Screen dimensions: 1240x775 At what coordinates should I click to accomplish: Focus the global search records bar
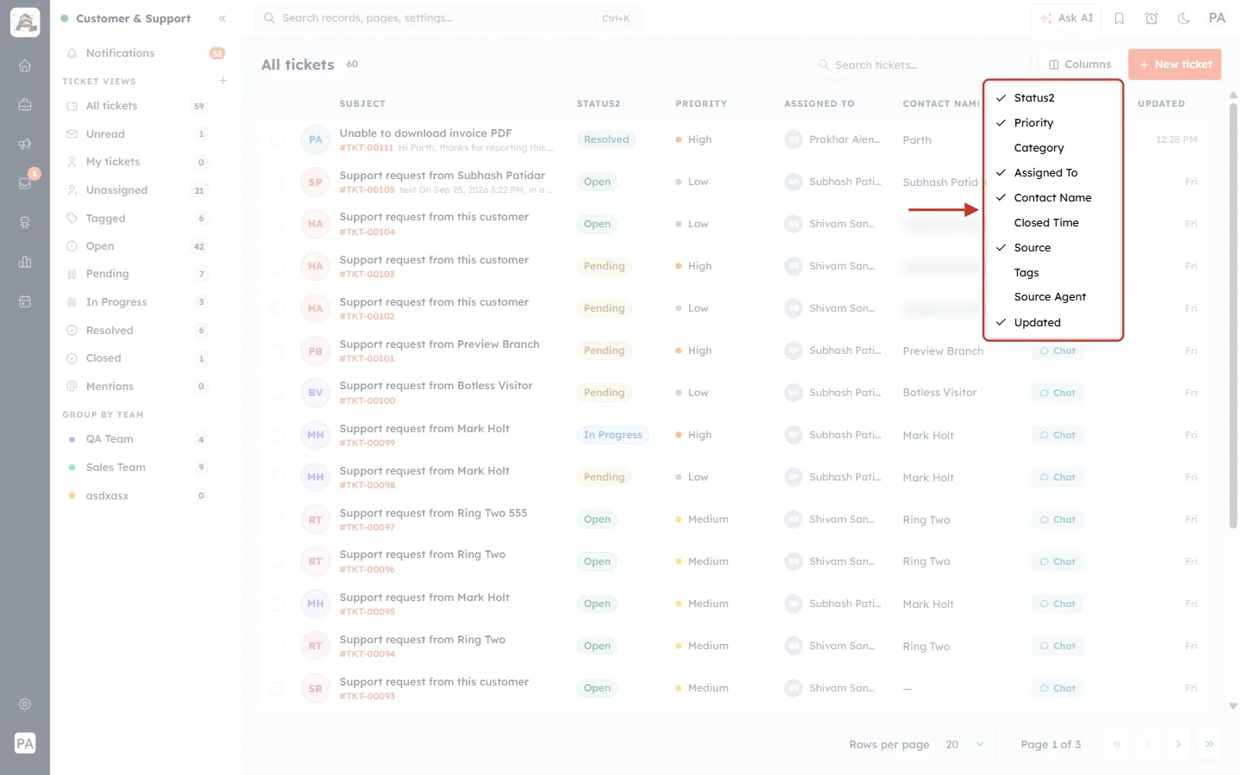(x=449, y=18)
